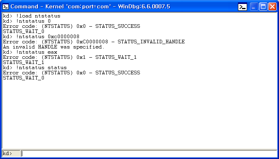279x159 pixels.
Task: Click the 'Error code 0x1 - STATUS_WAIT_1' line
Action: (x=70, y=57)
